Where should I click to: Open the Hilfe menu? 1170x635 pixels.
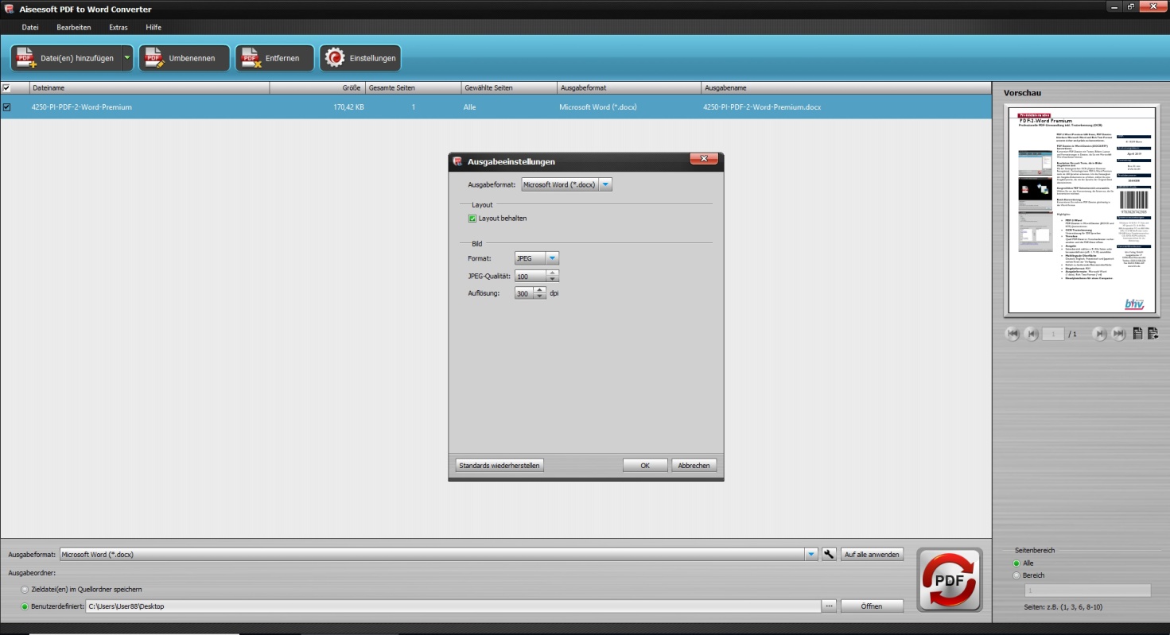click(x=154, y=27)
